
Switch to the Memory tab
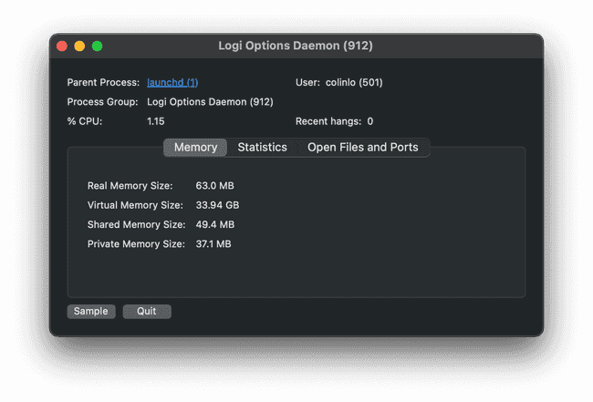point(195,148)
